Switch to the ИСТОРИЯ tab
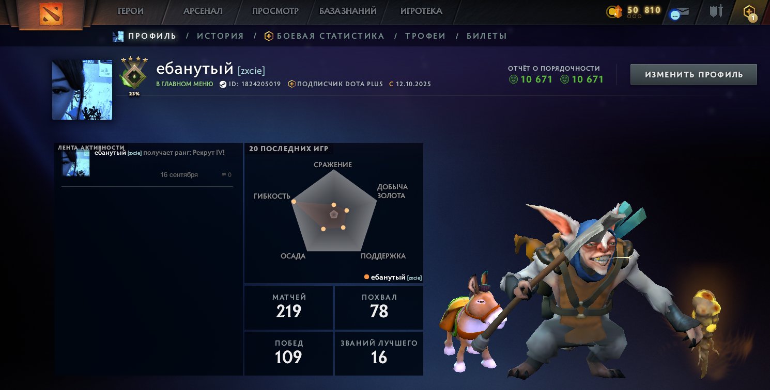770x390 pixels. click(x=220, y=36)
